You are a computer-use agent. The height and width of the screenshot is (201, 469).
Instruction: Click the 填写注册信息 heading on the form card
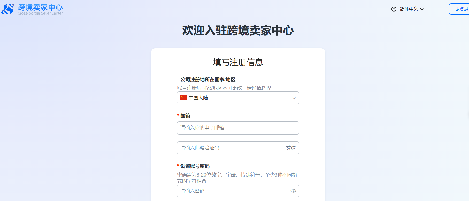click(238, 63)
